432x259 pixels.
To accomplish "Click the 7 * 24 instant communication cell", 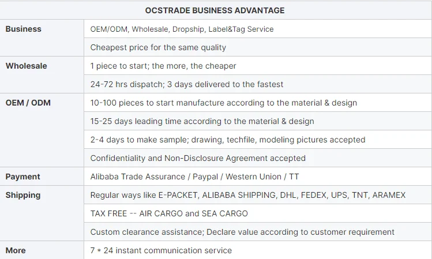I will click(161, 250).
